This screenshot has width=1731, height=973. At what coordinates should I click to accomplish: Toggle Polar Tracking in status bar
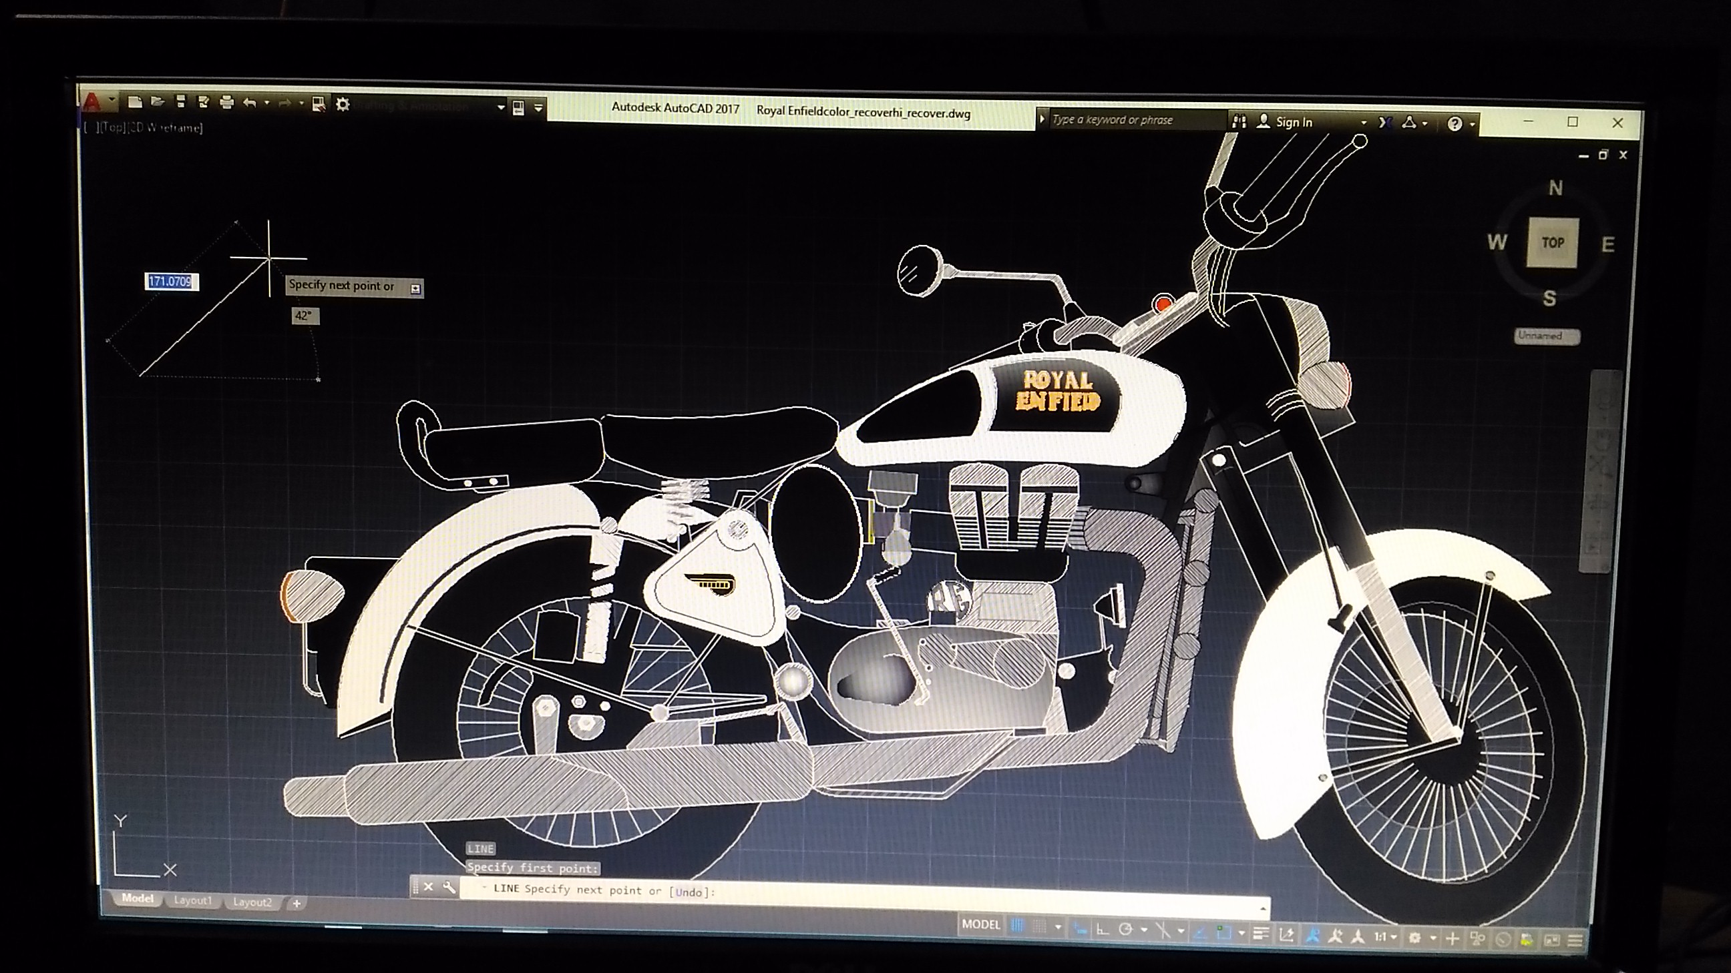pos(1126,930)
